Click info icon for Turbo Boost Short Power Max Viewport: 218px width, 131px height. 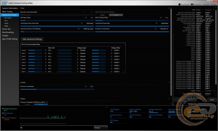82,23
